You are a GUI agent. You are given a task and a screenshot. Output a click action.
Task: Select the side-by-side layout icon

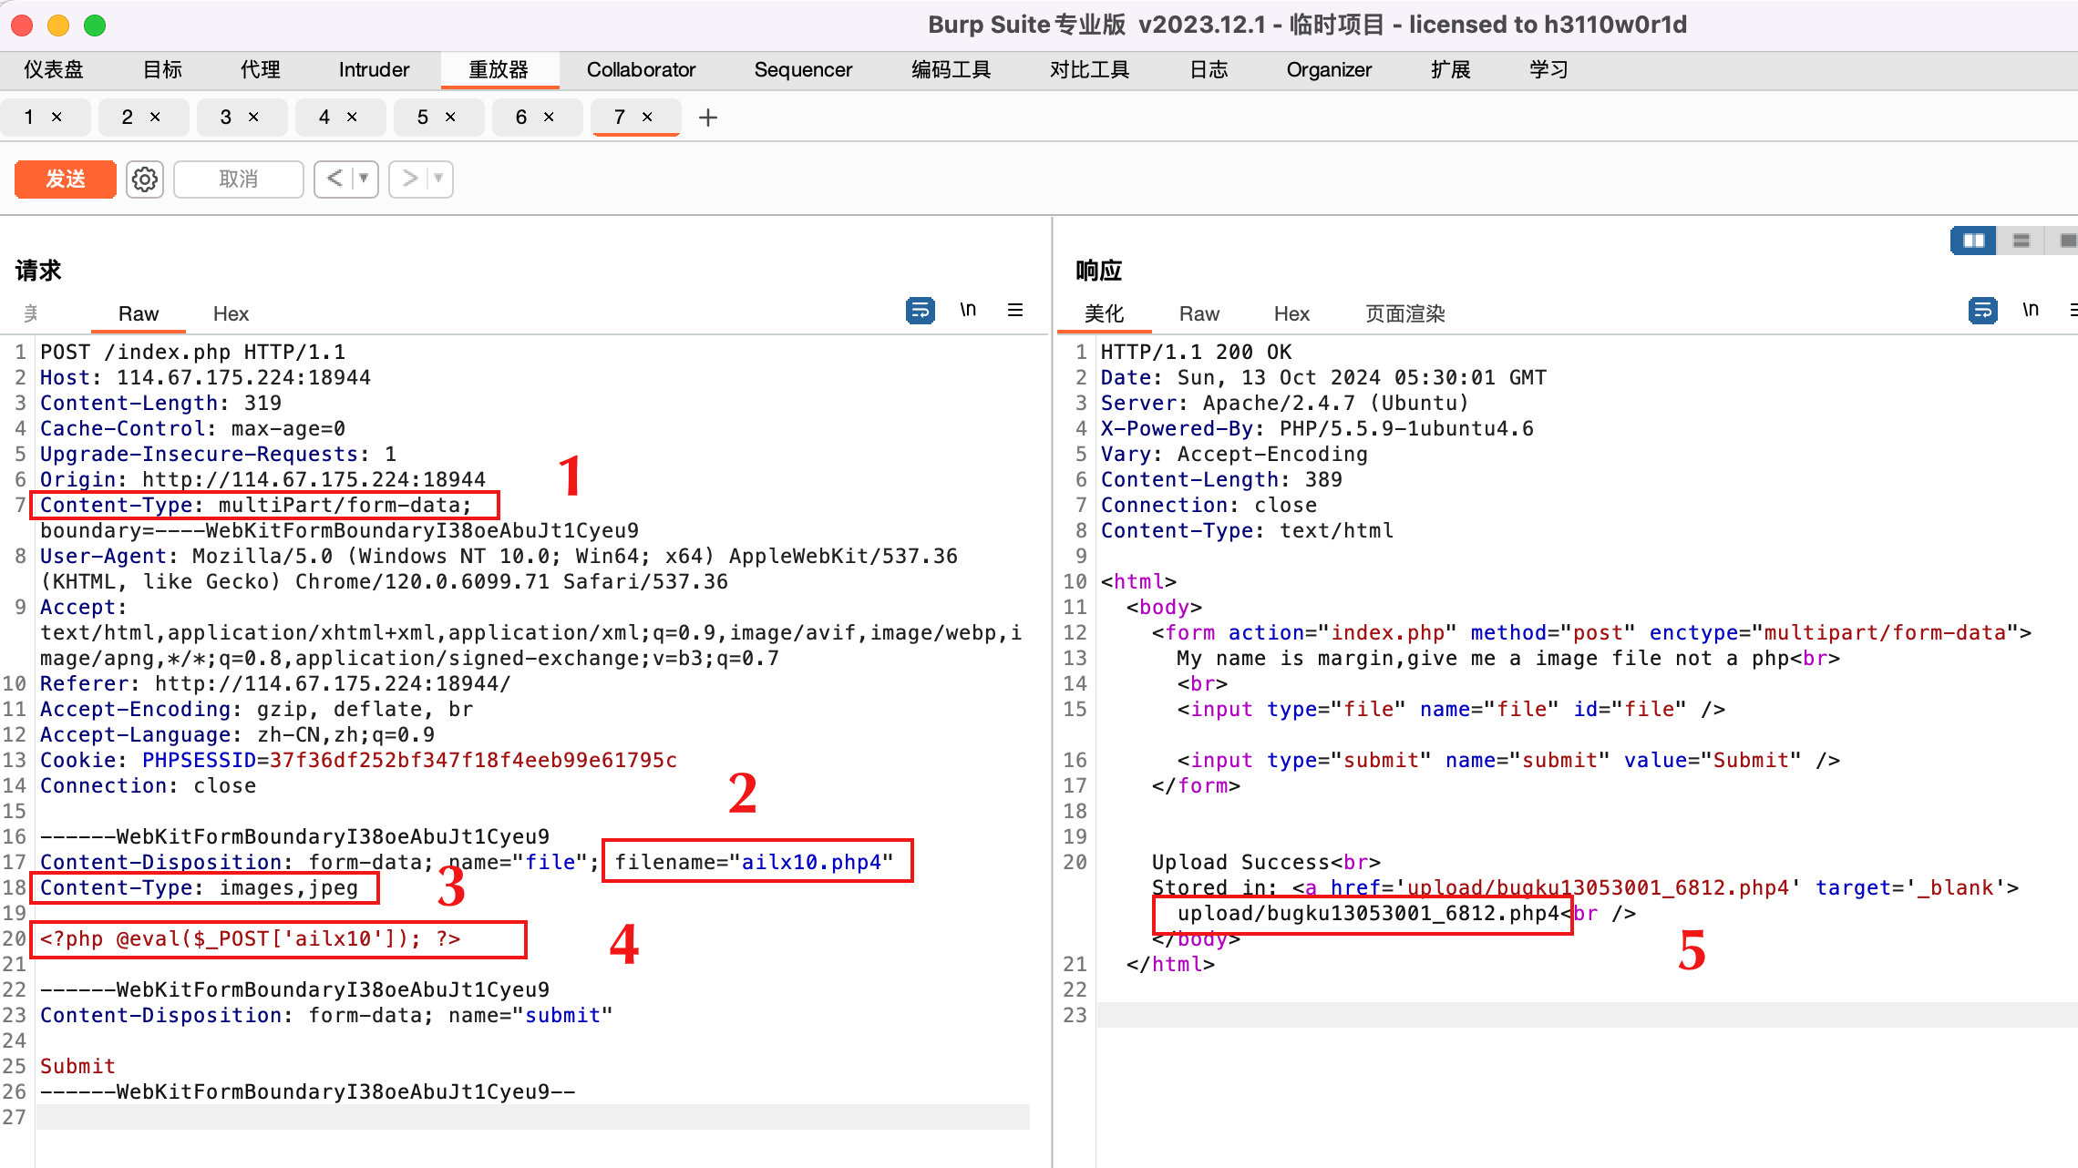click(1972, 240)
